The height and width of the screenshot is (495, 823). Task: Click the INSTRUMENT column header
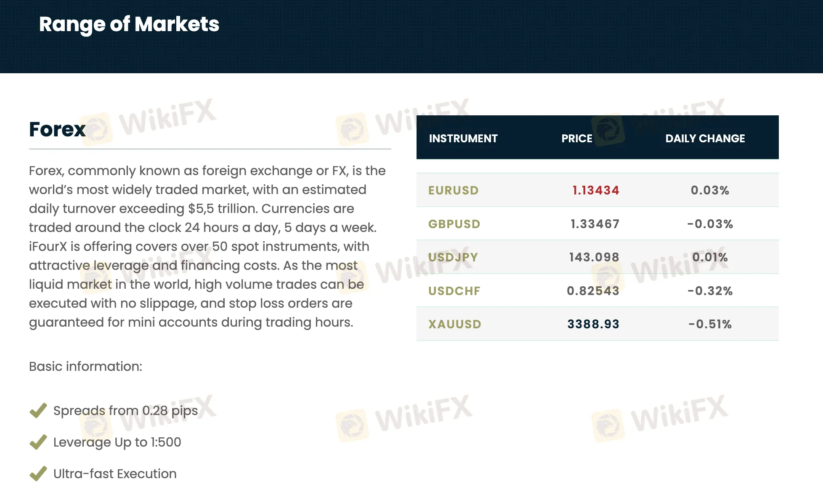coord(463,138)
